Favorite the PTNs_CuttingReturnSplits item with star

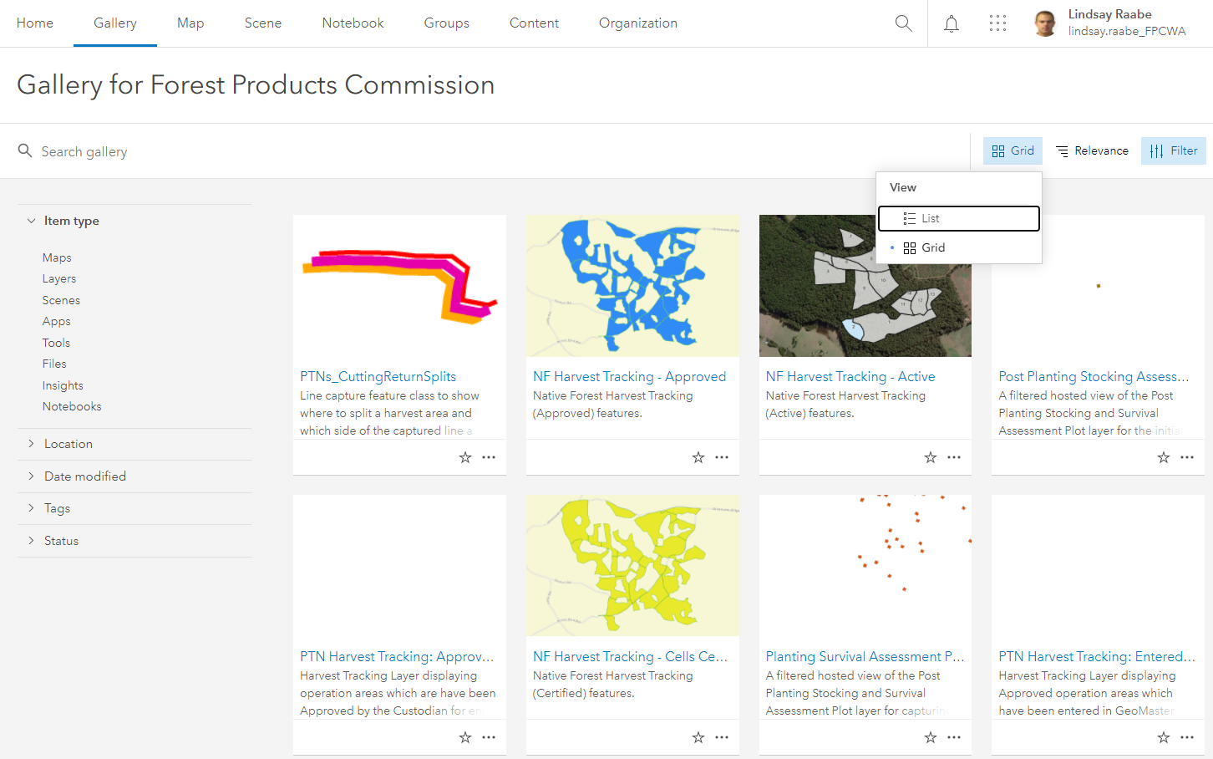tap(465, 457)
